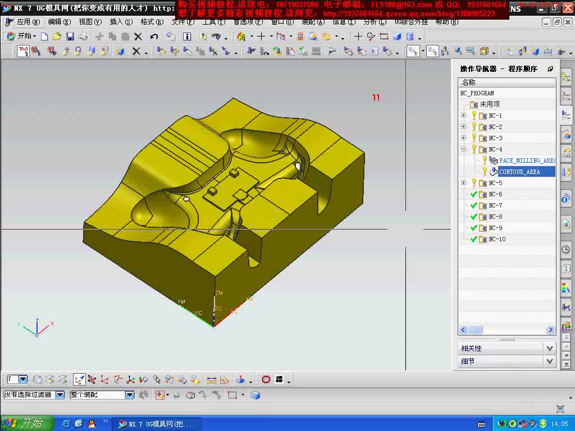The image size is (575, 431).
Task: Click the navigator scroll right arrow
Action: point(550,330)
